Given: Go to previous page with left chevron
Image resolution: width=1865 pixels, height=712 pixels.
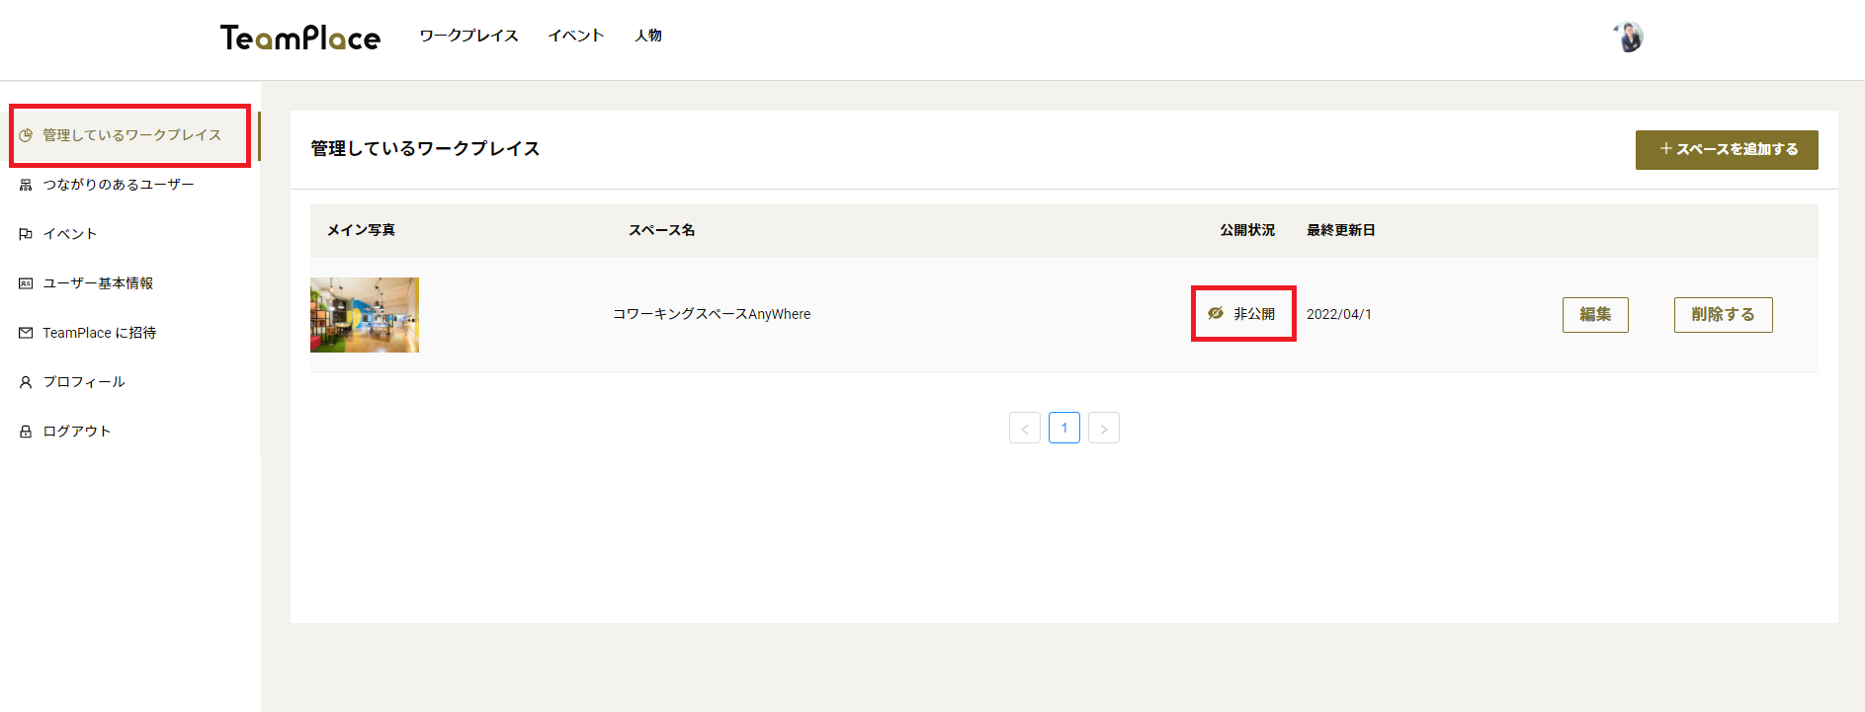Looking at the screenshot, I should click(x=1024, y=428).
